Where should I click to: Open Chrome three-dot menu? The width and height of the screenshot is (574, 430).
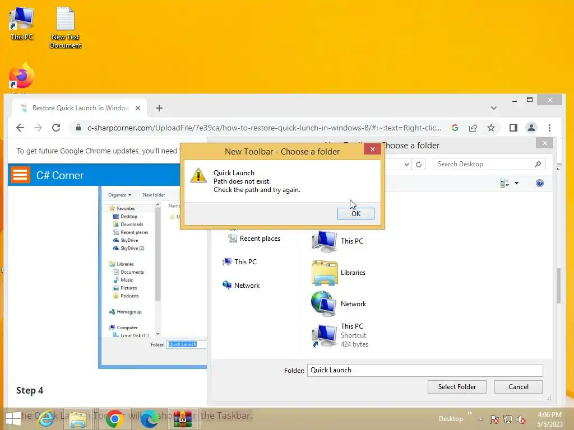coord(549,128)
